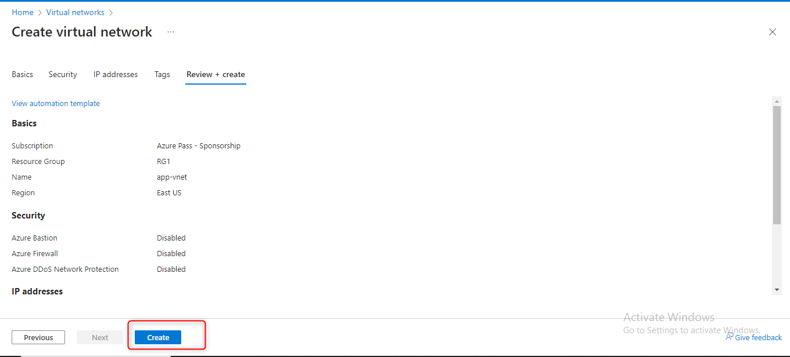
Task: Switch to the Basics tab
Action: pos(23,74)
